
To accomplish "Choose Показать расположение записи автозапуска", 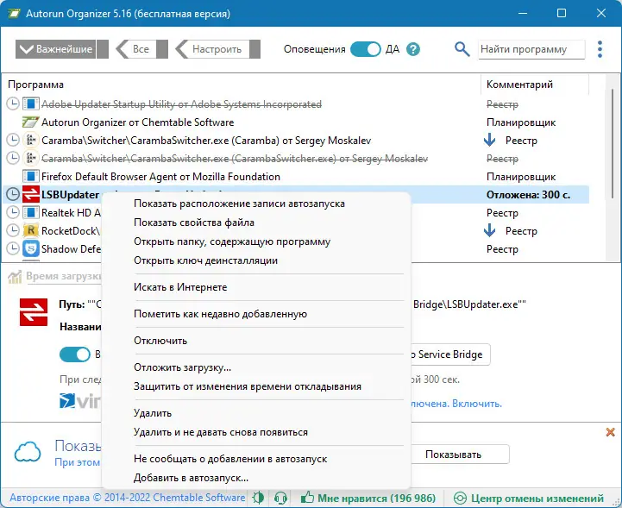I will pyautogui.click(x=256, y=204).
